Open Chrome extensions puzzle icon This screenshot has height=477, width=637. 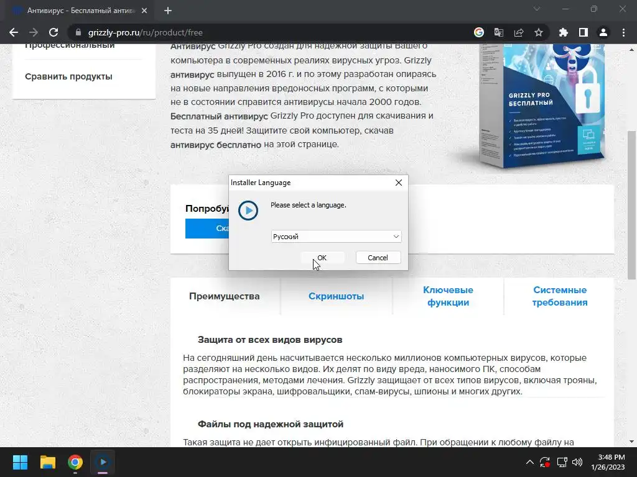(564, 32)
